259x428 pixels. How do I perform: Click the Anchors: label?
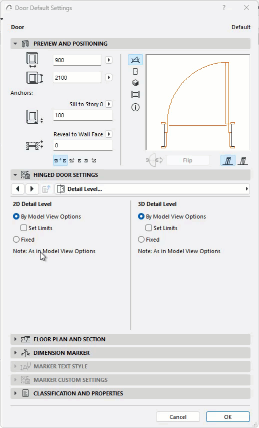pos(22,93)
